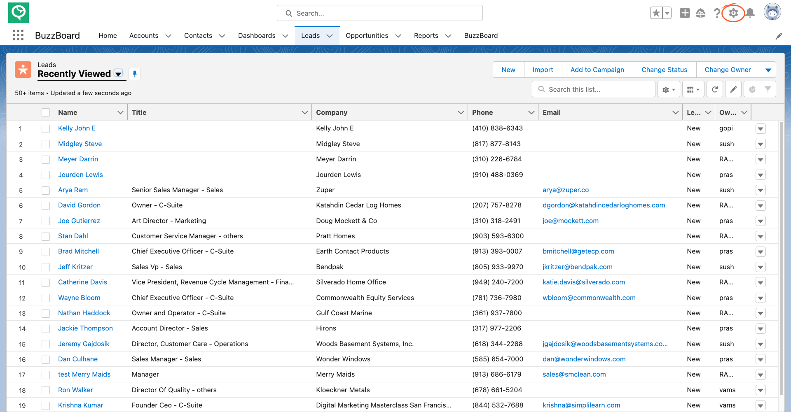Expand the Accounts tab chevron

(x=168, y=36)
